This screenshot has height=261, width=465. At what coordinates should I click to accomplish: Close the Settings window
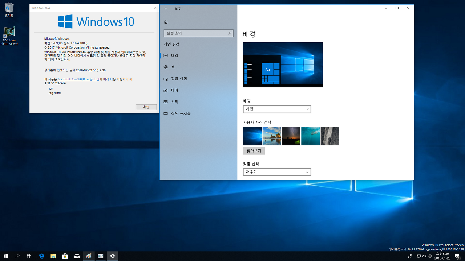pyautogui.click(x=408, y=8)
